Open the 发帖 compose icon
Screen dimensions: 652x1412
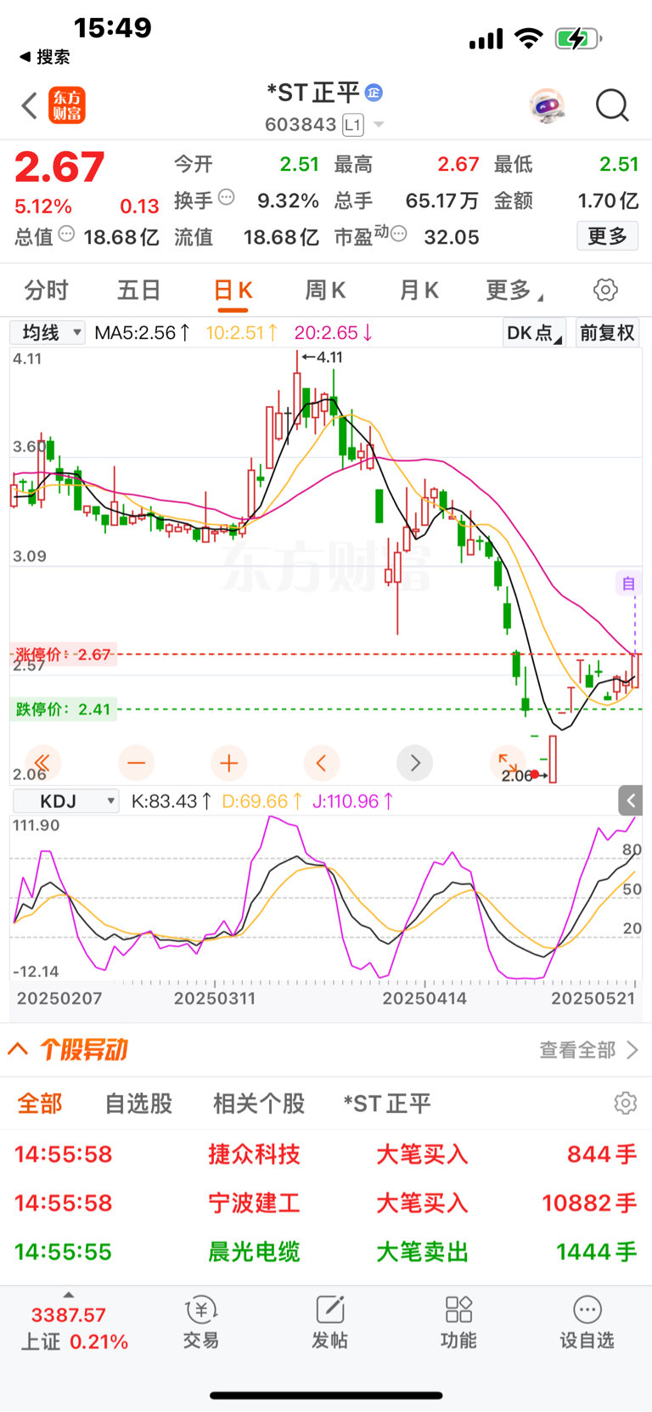pos(329,1309)
